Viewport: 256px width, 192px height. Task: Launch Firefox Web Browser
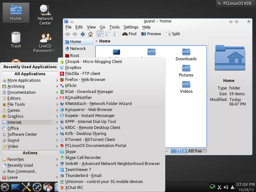(111, 80)
